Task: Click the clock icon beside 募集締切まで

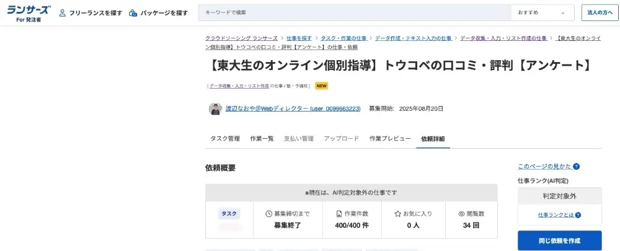Action: coord(269,214)
